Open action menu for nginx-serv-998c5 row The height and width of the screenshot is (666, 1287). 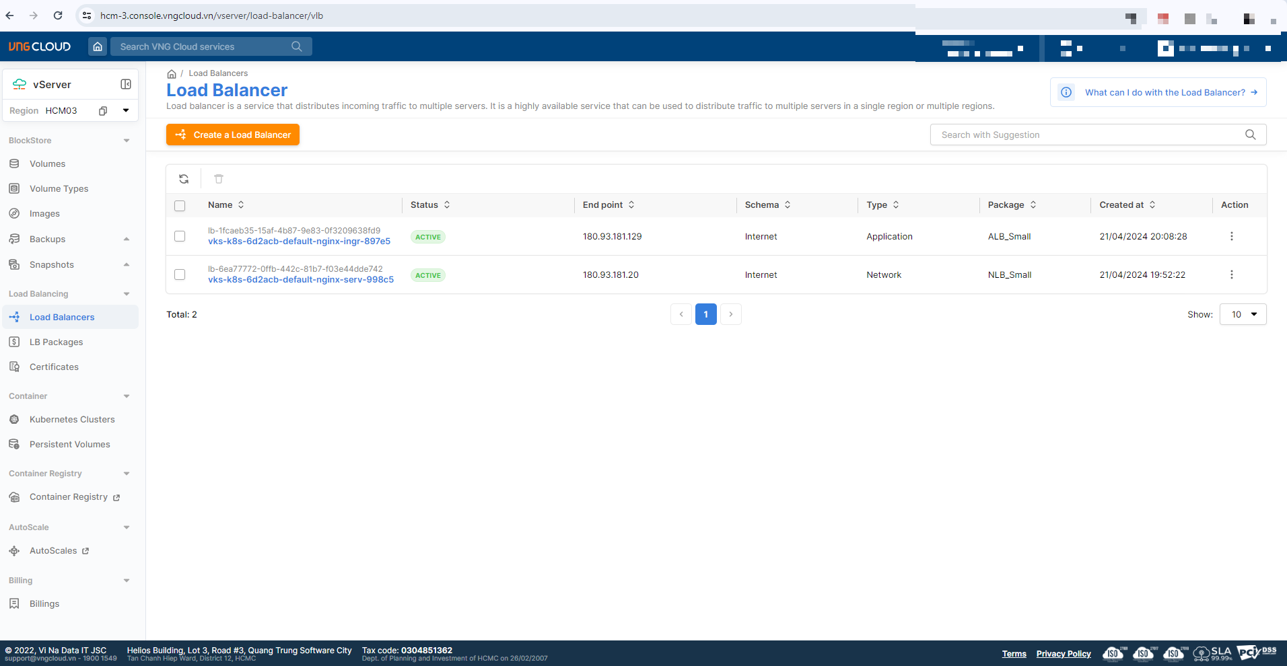pyautogui.click(x=1231, y=274)
